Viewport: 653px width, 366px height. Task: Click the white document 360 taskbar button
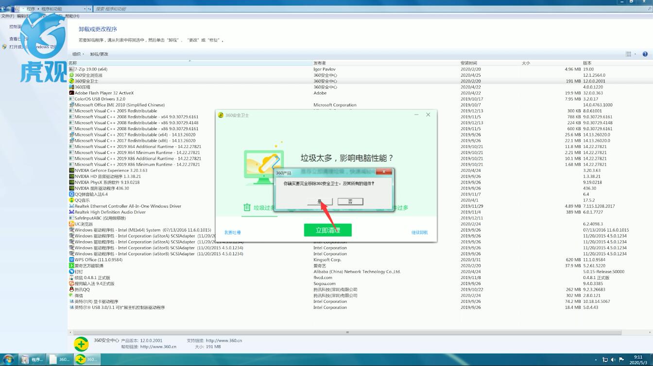(60, 360)
